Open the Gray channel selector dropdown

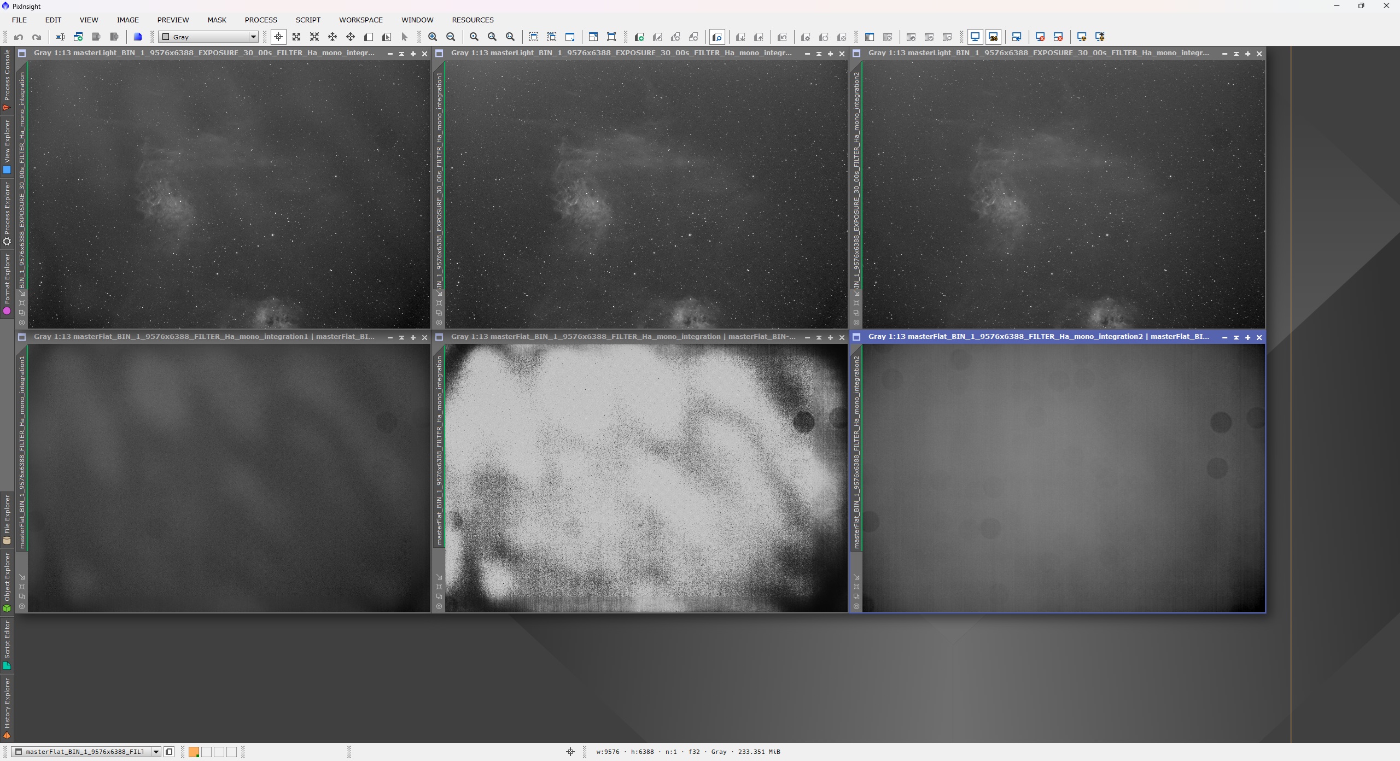pyautogui.click(x=208, y=37)
